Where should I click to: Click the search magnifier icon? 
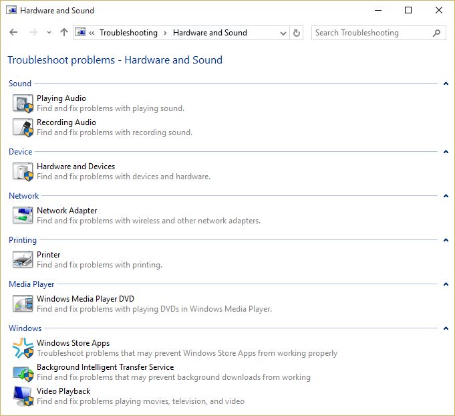pyautogui.click(x=436, y=33)
